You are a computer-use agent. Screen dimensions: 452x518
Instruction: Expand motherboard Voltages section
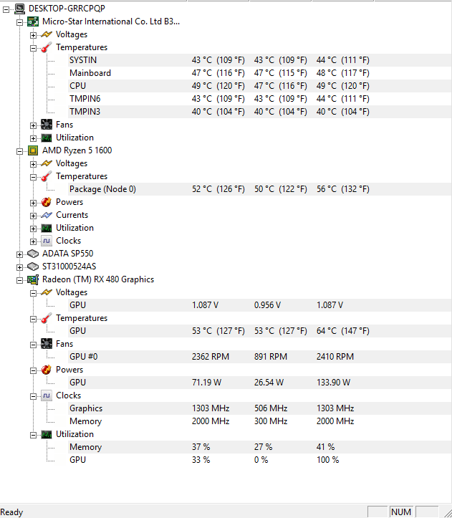(34, 34)
